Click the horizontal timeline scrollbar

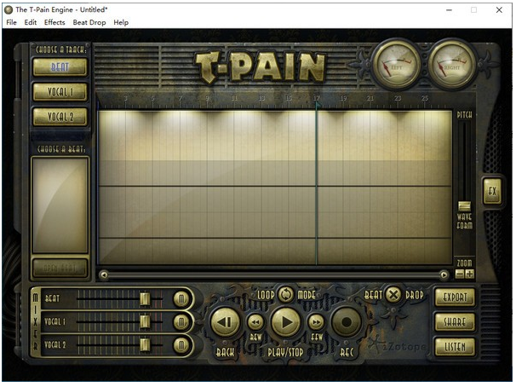(x=272, y=274)
